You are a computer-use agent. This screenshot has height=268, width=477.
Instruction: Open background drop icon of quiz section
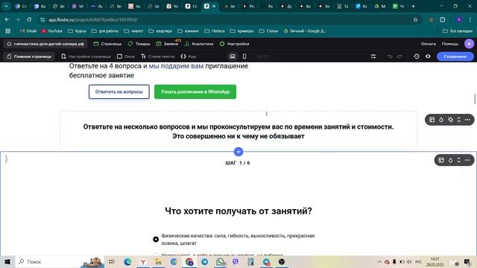[x=450, y=160]
